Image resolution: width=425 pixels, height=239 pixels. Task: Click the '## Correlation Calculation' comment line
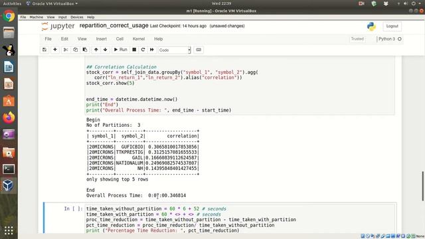(122, 67)
